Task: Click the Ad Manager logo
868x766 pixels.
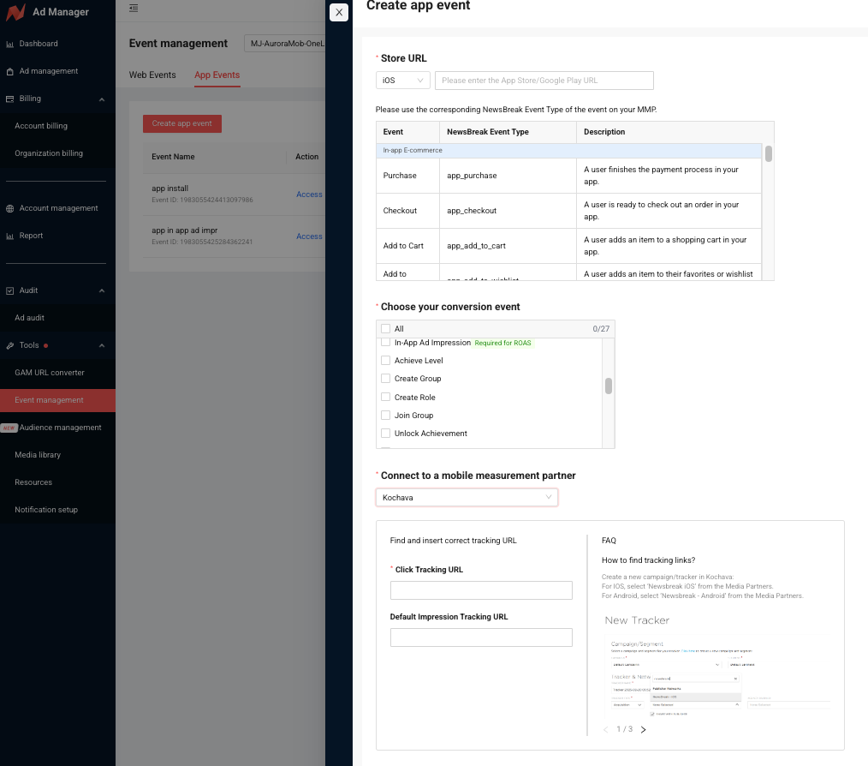Action: click(x=15, y=13)
